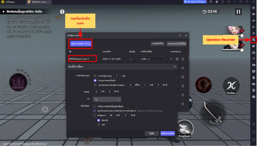Select the loop-by-total-time radio option
This screenshot has height=146, width=257.
point(95,85)
